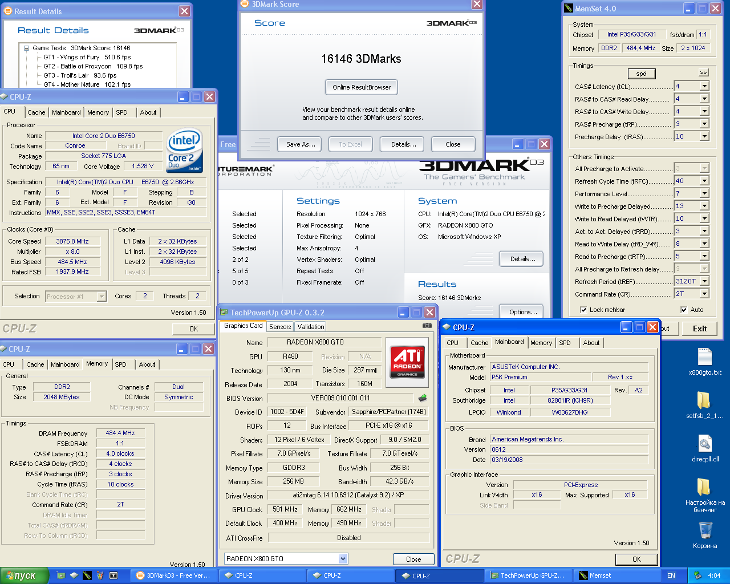Image resolution: width=730 pixels, height=584 pixels.
Task: Open the Performance Level dropdown in MemSet
Action: [704, 193]
